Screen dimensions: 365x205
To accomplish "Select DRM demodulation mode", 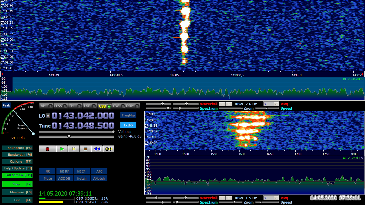I will pos(133,106).
